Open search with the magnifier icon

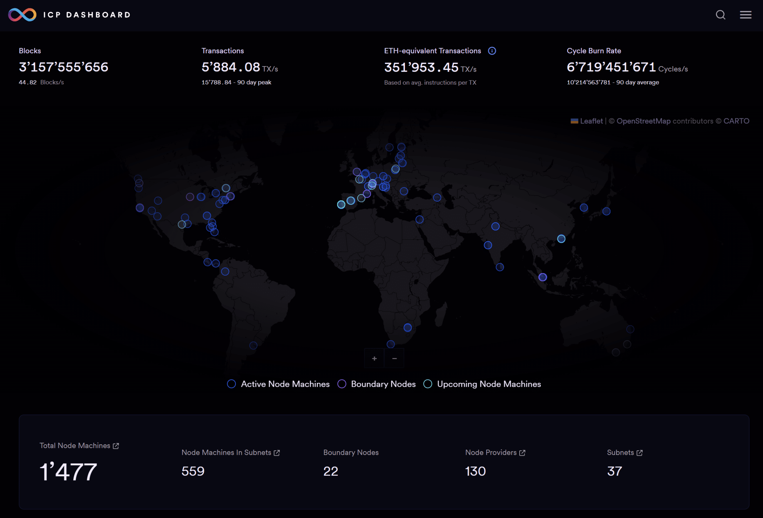(720, 15)
